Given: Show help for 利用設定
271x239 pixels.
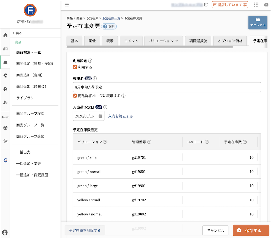Looking at the screenshot, I should (x=90, y=61).
